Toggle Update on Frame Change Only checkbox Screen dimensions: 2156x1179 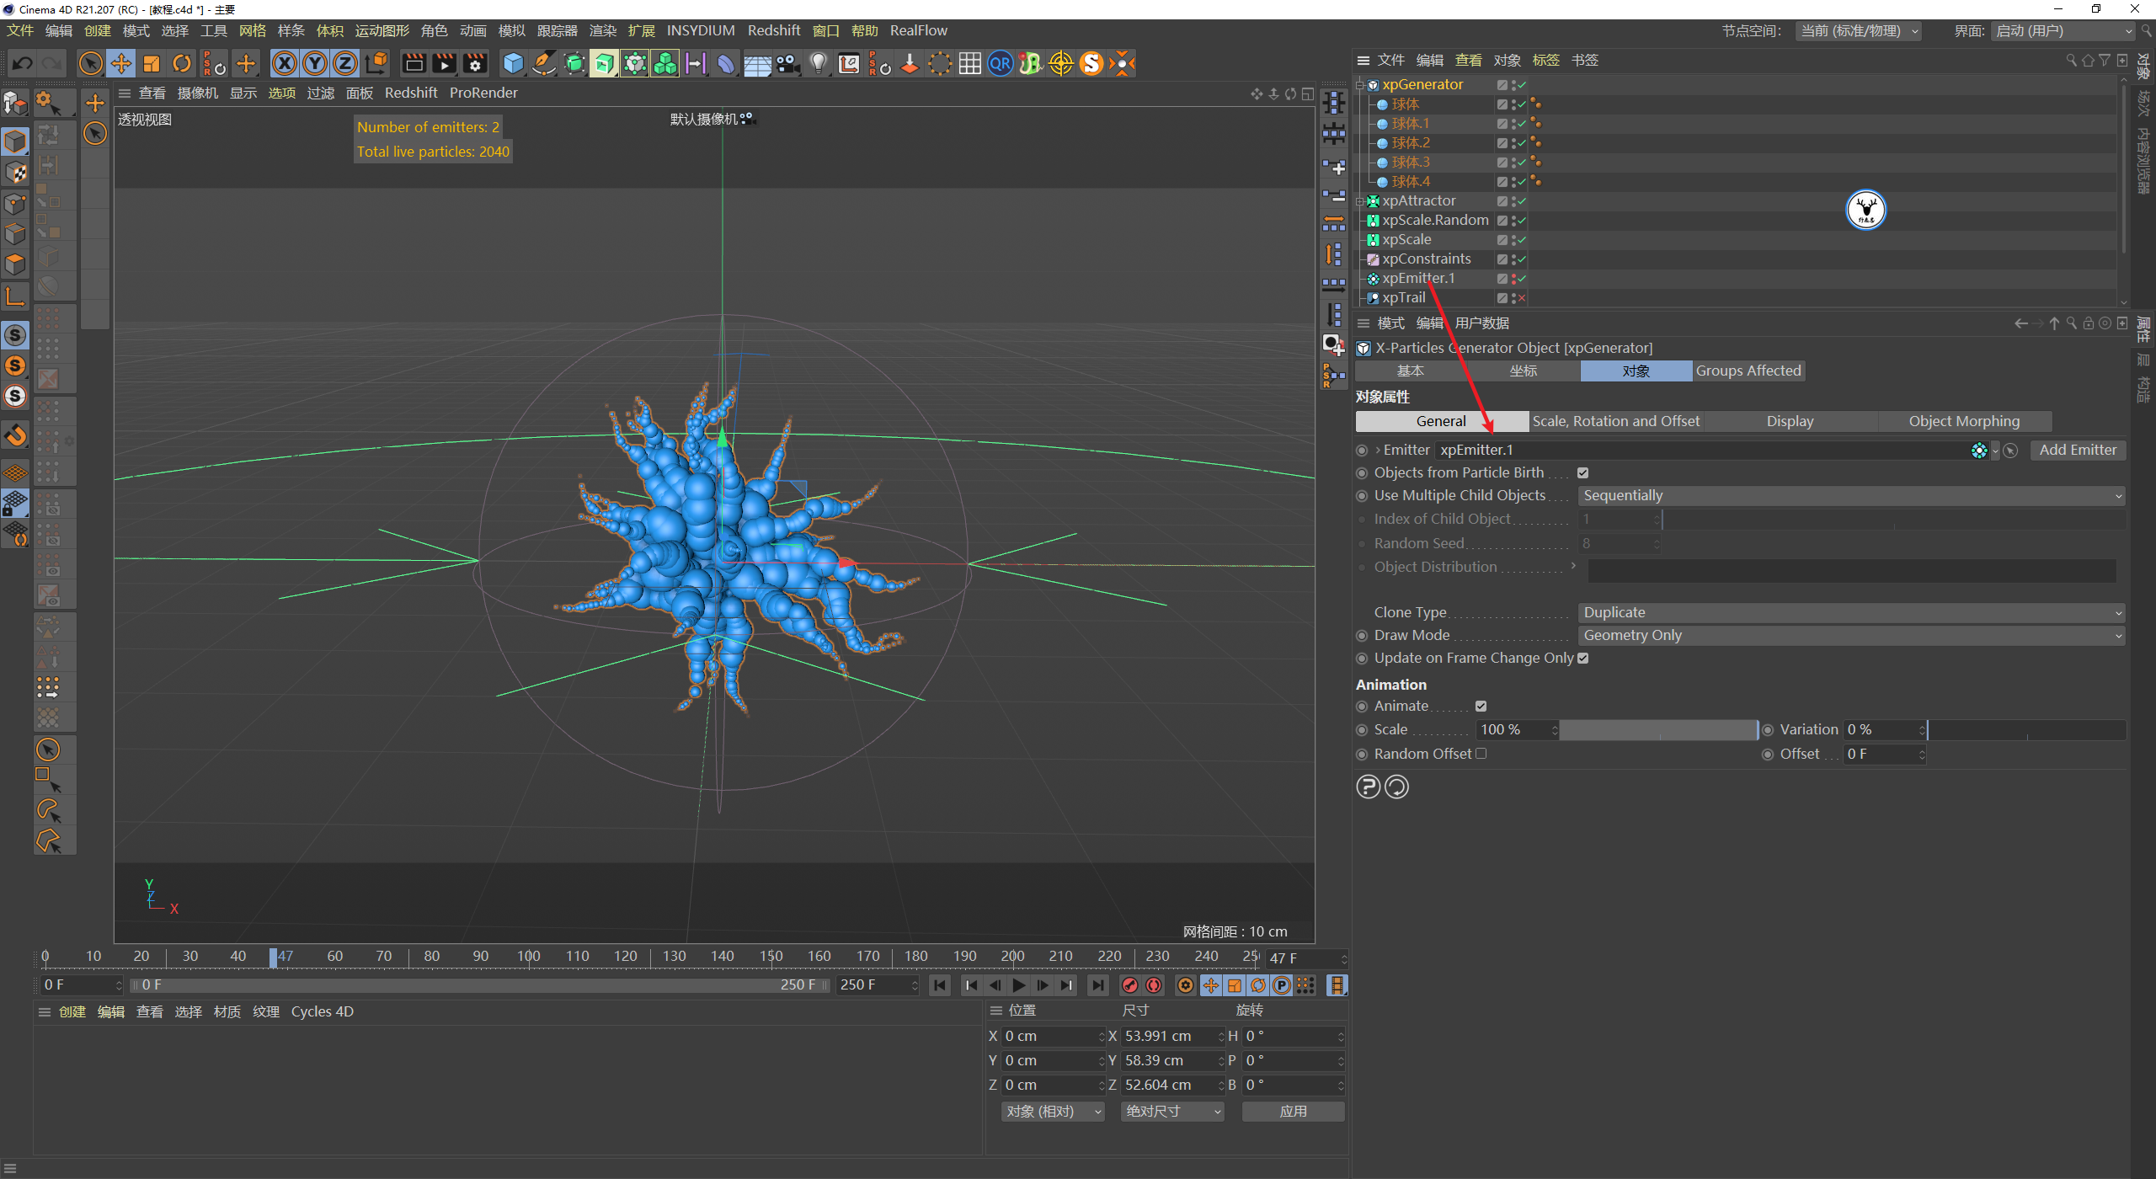tap(1583, 659)
